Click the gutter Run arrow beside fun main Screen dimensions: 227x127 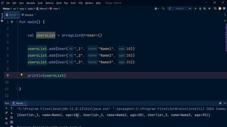[12, 22]
